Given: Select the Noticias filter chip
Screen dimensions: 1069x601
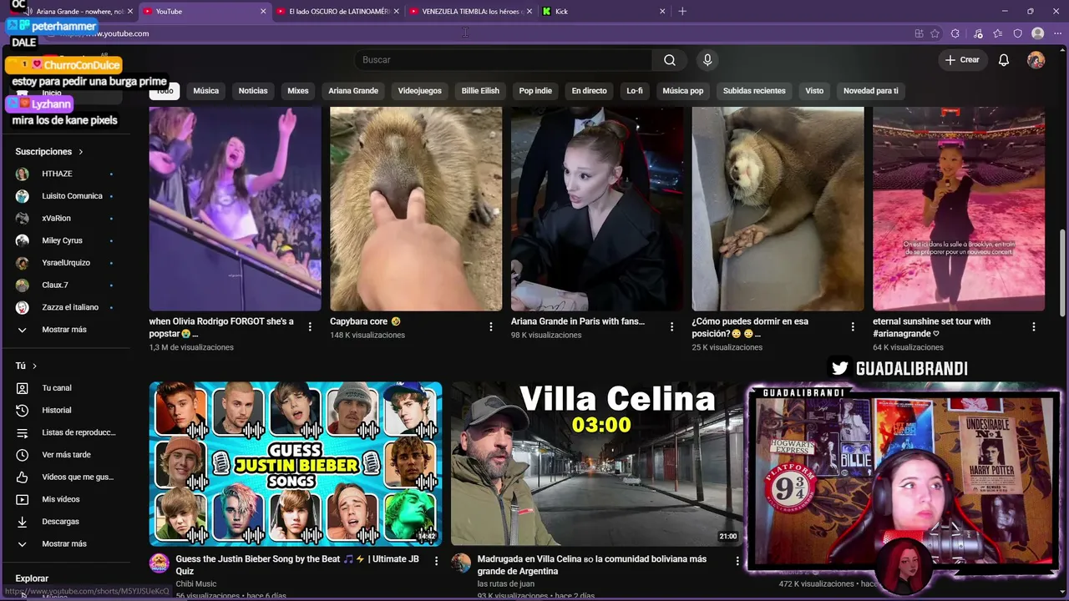Looking at the screenshot, I should 253,91.
